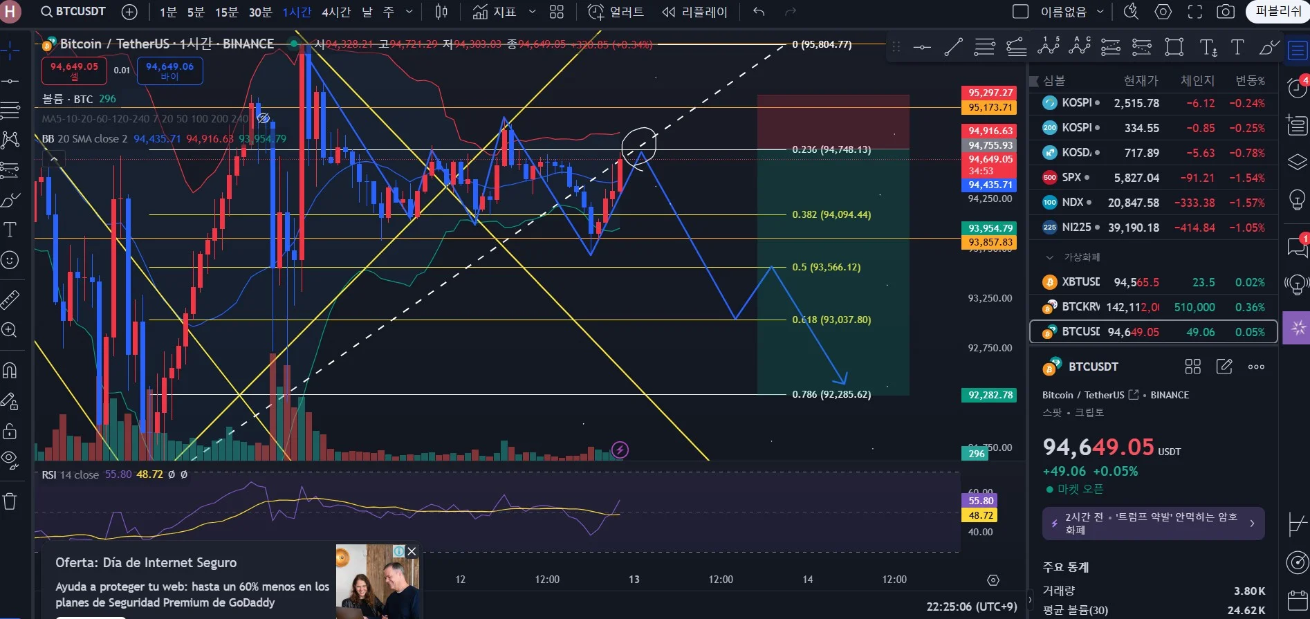Select the text tool in left toolbar
Image resolution: width=1310 pixels, height=619 pixels.
click(10, 230)
